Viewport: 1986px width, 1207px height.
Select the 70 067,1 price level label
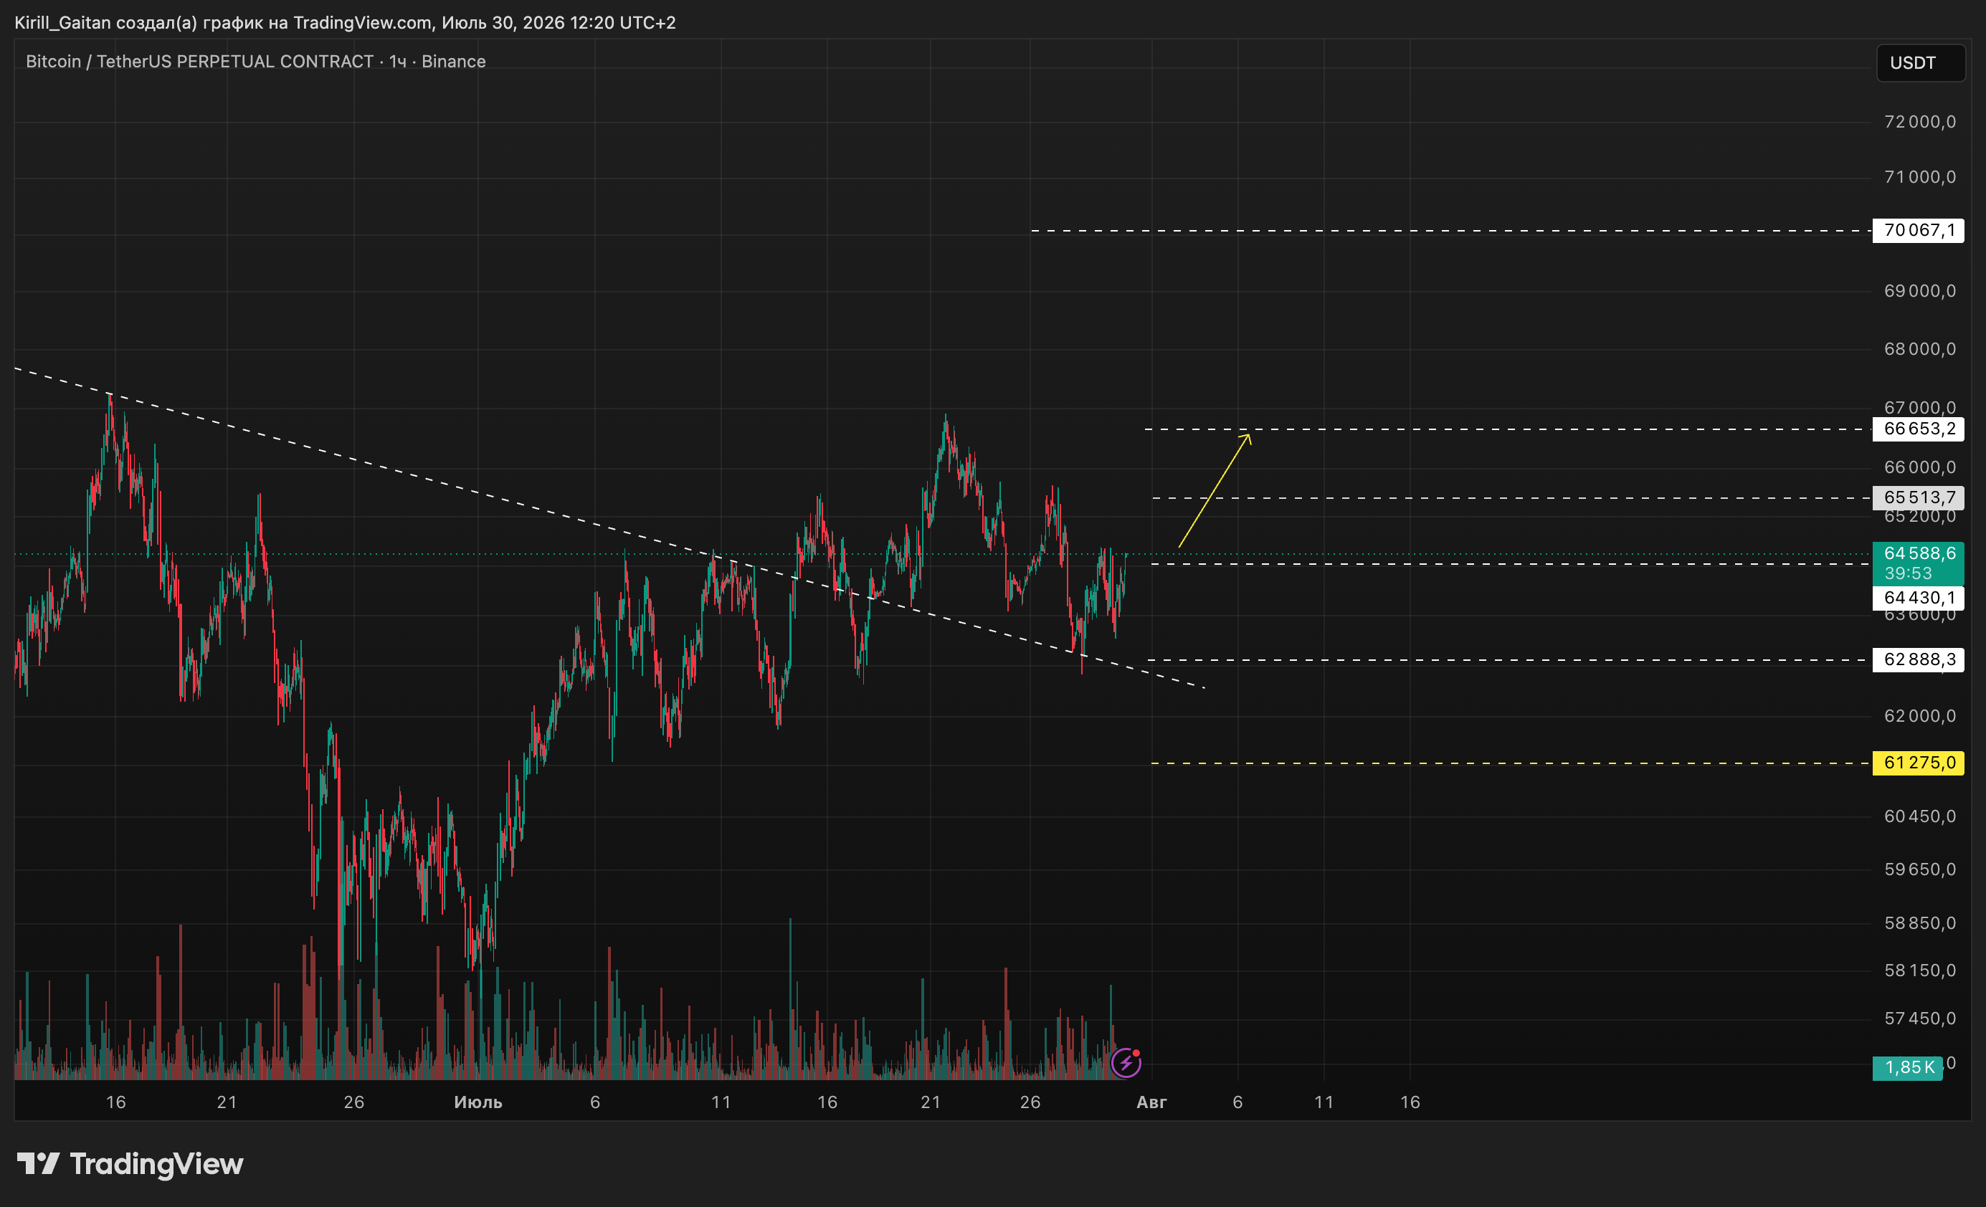(x=1919, y=231)
